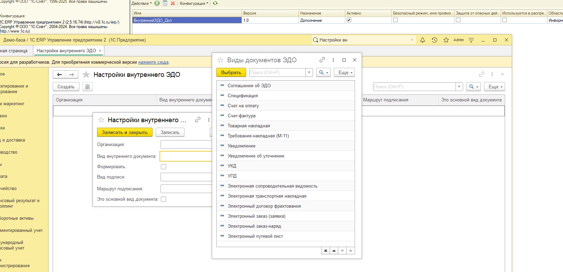The image size is (563, 272).
Task: Clear search field in Виды документов ЭДО
Action: pos(309,72)
